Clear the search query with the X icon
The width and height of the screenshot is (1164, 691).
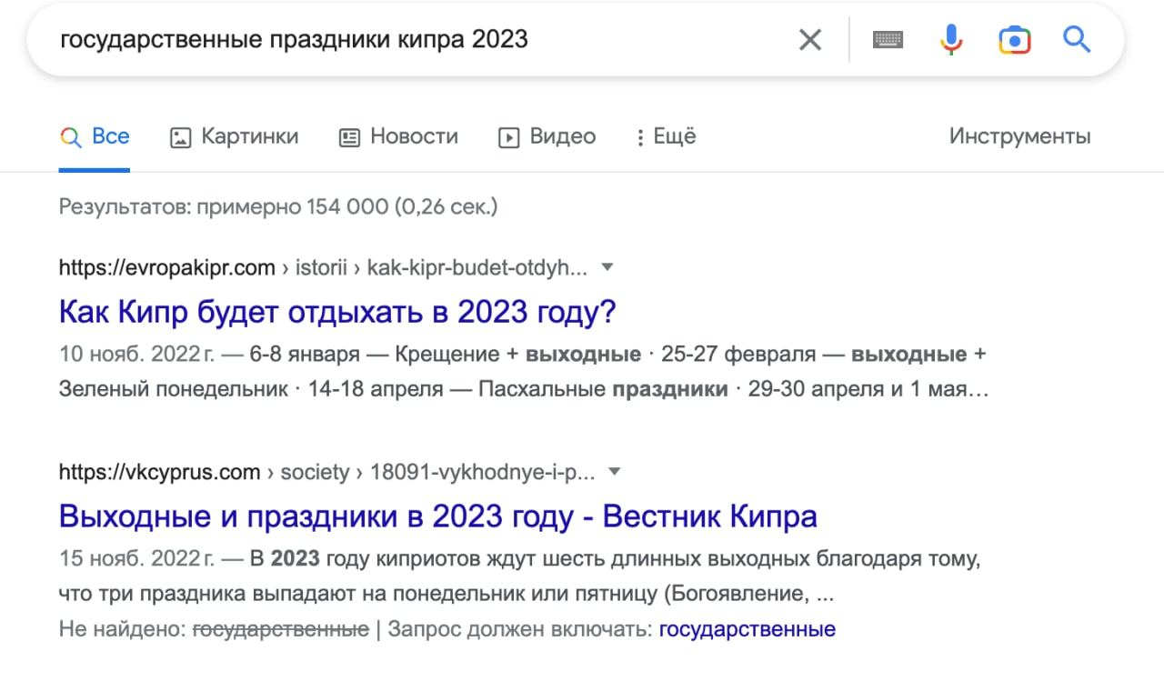[809, 40]
